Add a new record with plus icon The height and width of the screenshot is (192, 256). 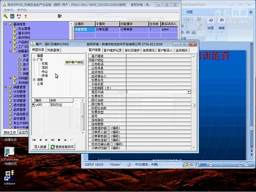tap(59, 140)
